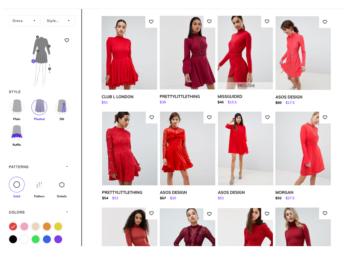Select the Solid pattern filter icon
Viewport: 345px width, 257px height.
pyautogui.click(x=16, y=184)
